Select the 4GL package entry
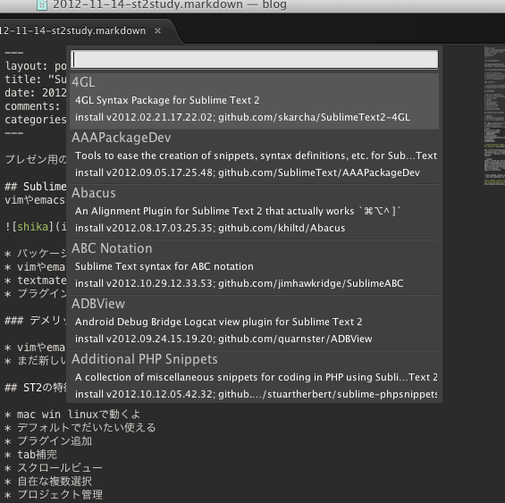Screen dimensions: 505x503 tap(254, 101)
